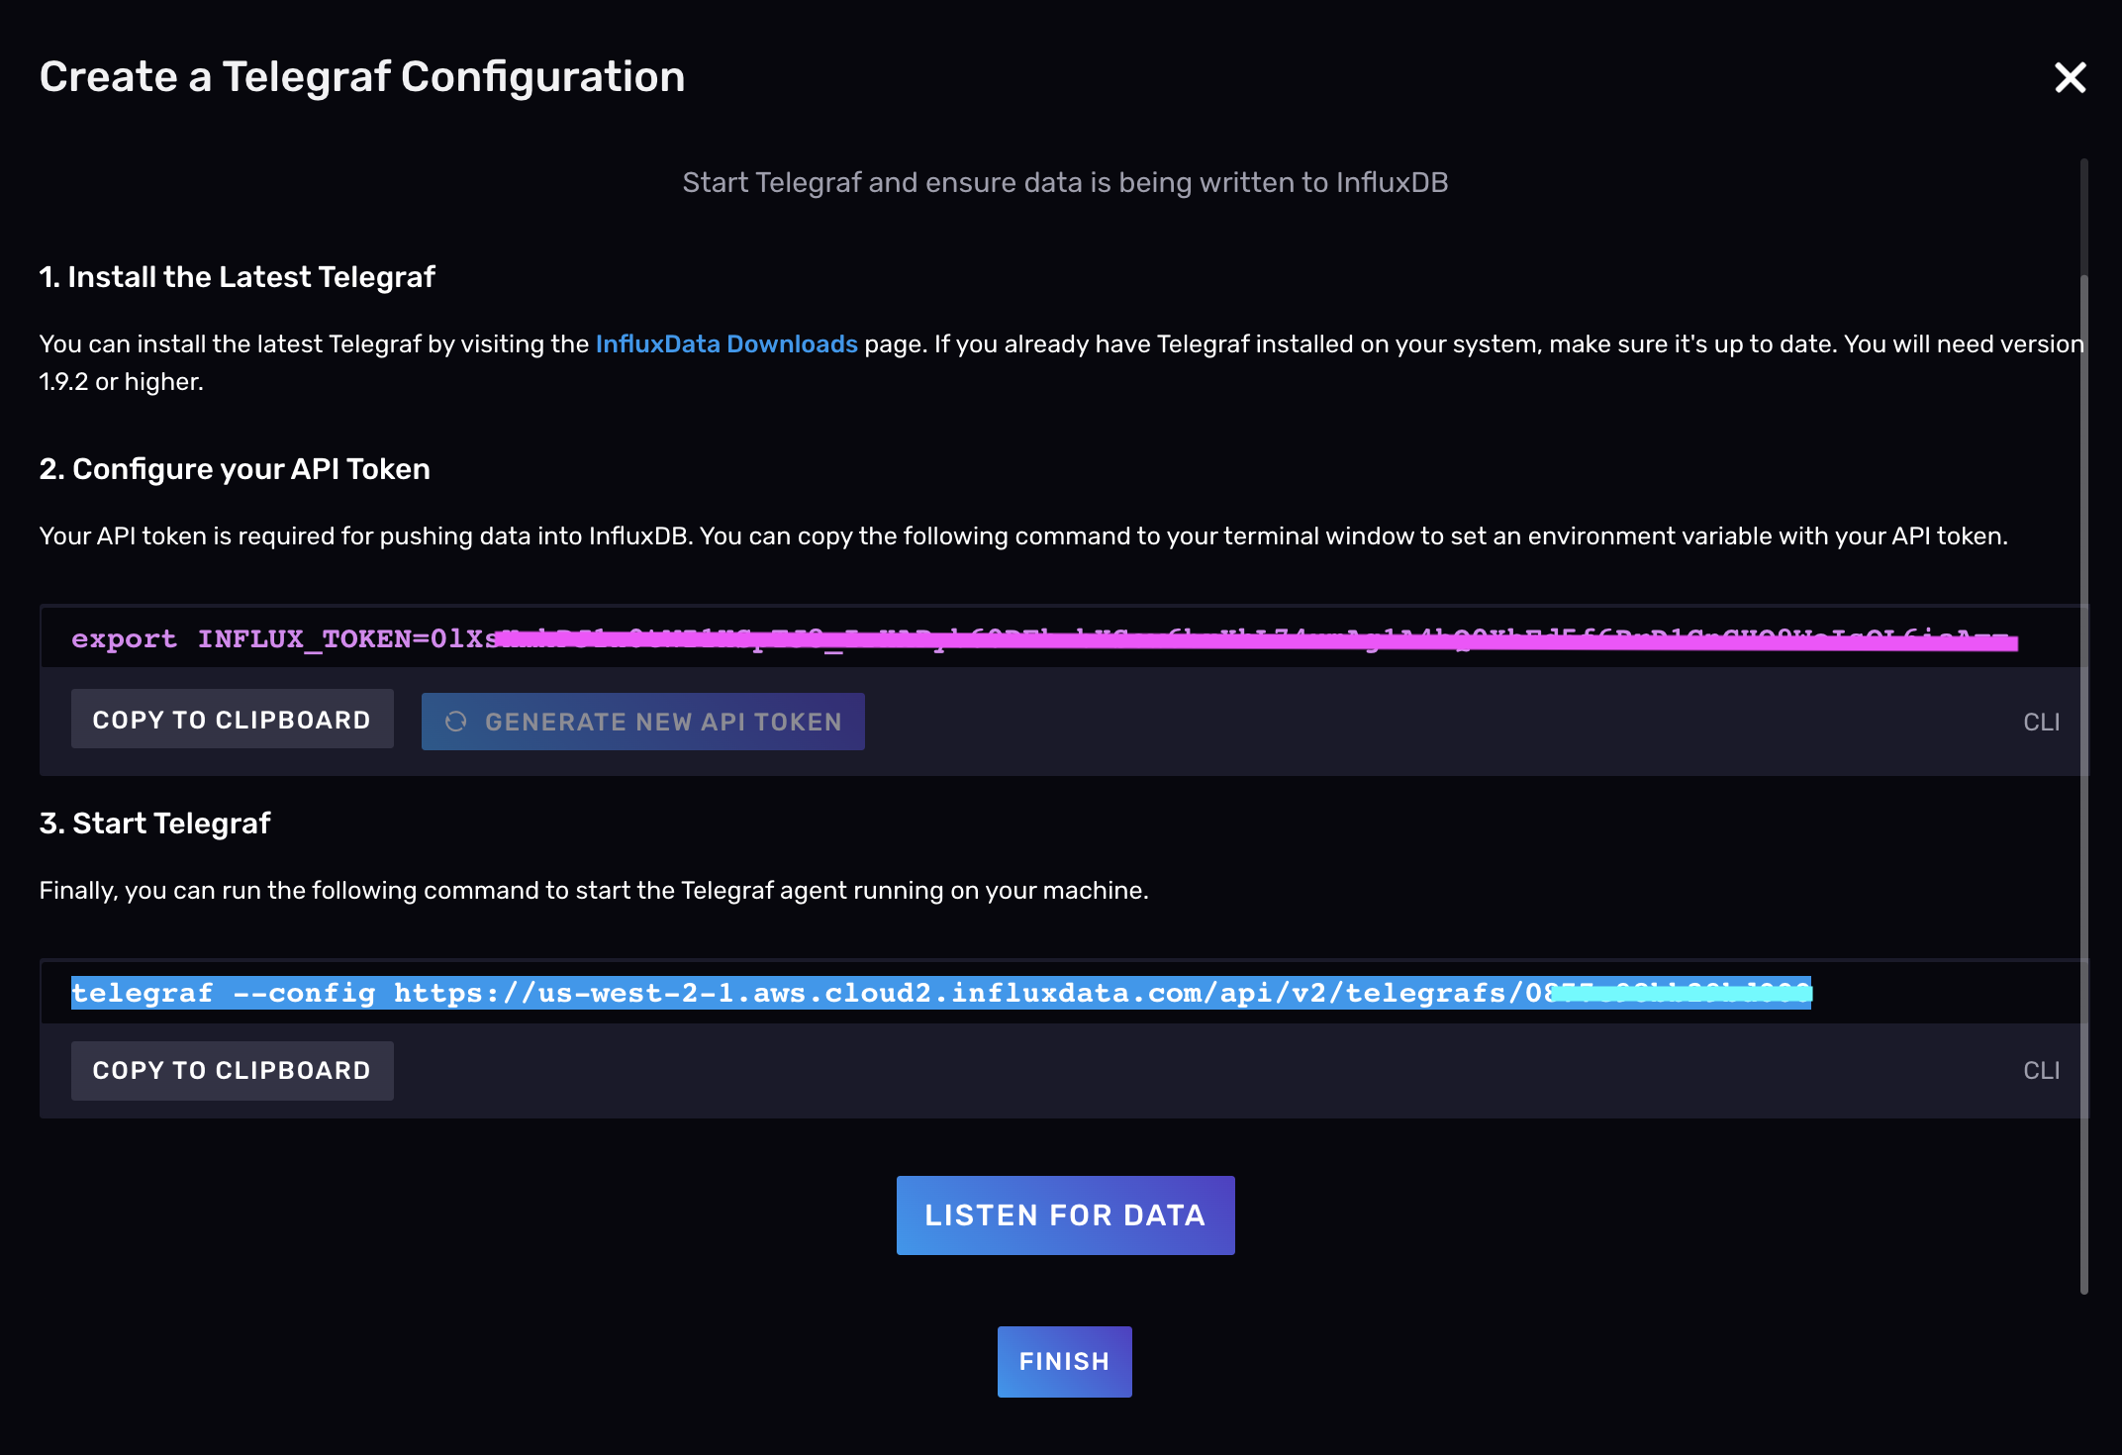2122x1455 pixels.
Task: Click the 'Finally, you can run the following' sentence
Action: (x=594, y=890)
